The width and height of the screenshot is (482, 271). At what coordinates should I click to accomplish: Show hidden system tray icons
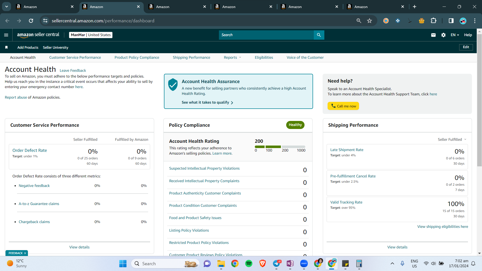point(392,263)
